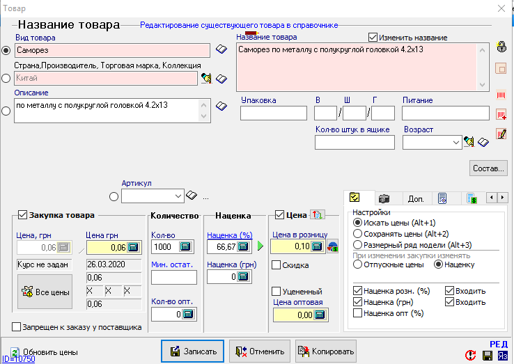Click the save floppy disk icon in status bar
514x364 pixels.
[x=488, y=355]
